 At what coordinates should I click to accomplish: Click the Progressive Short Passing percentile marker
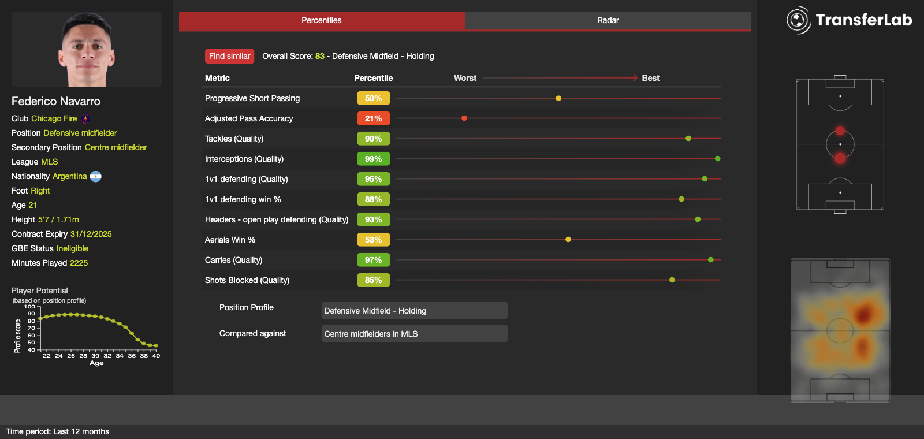click(558, 98)
